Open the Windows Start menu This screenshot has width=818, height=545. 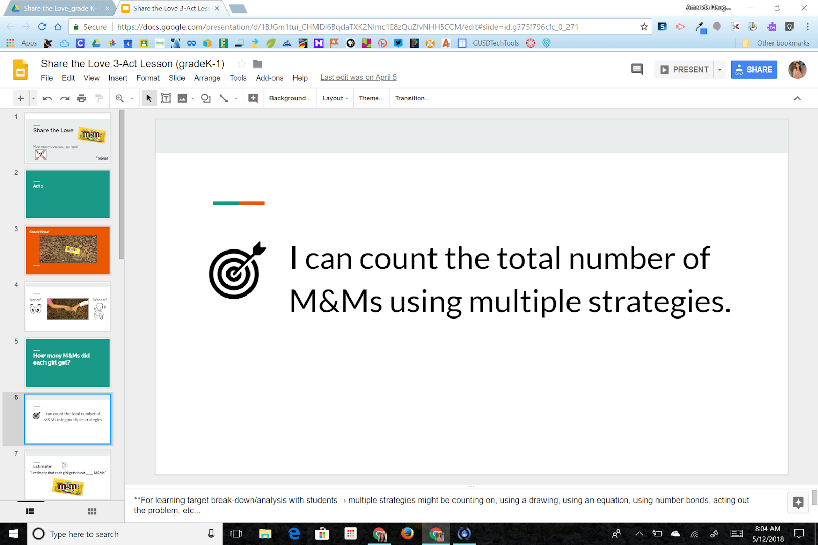[13, 534]
